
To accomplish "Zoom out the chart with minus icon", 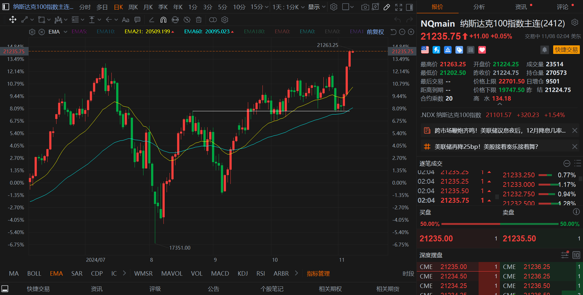I will tap(402, 32).
